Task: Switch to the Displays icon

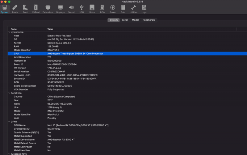Action: (x=61, y=9)
